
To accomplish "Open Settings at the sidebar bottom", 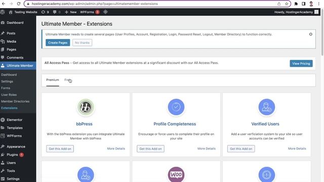I will (13, 178).
